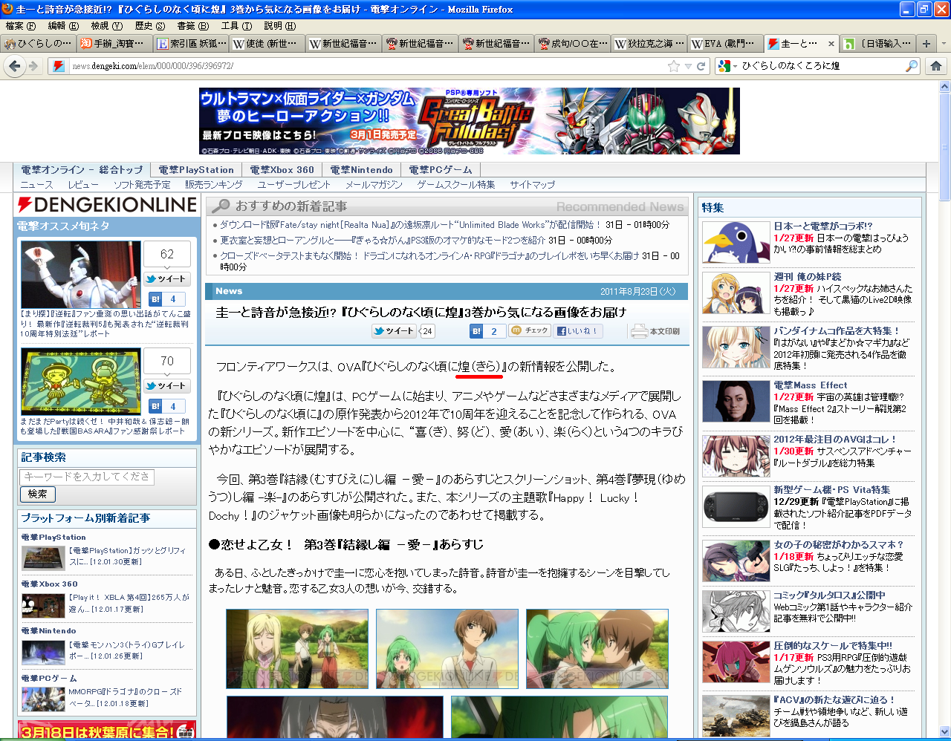The height and width of the screenshot is (741, 951).
Task: Click the site favicon in the address bar
Action: (x=58, y=66)
